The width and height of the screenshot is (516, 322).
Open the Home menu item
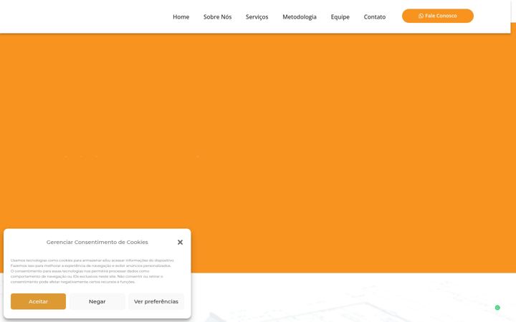click(181, 16)
